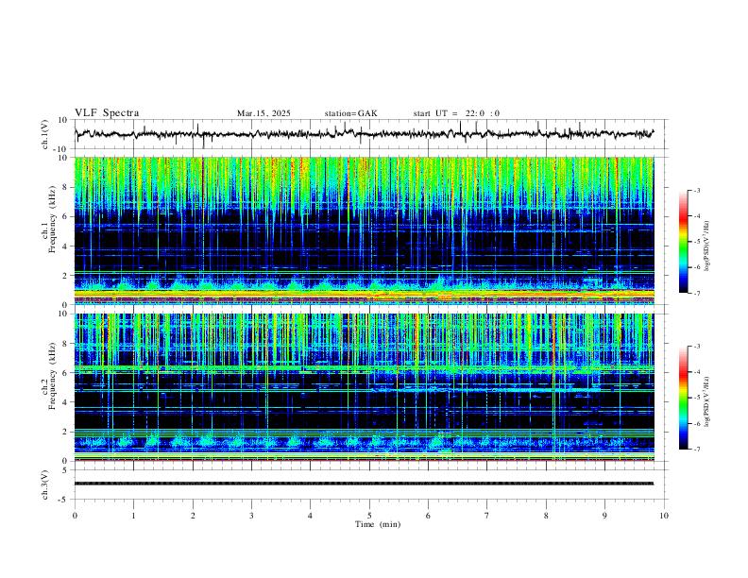Click tick label "3" on the Time axis
This screenshot has height=578, width=748.
251,516
